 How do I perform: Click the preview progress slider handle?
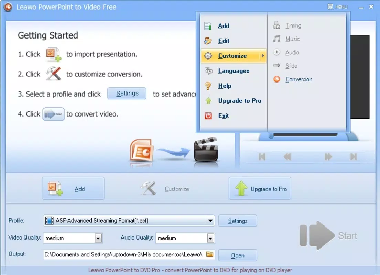tap(271, 136)
